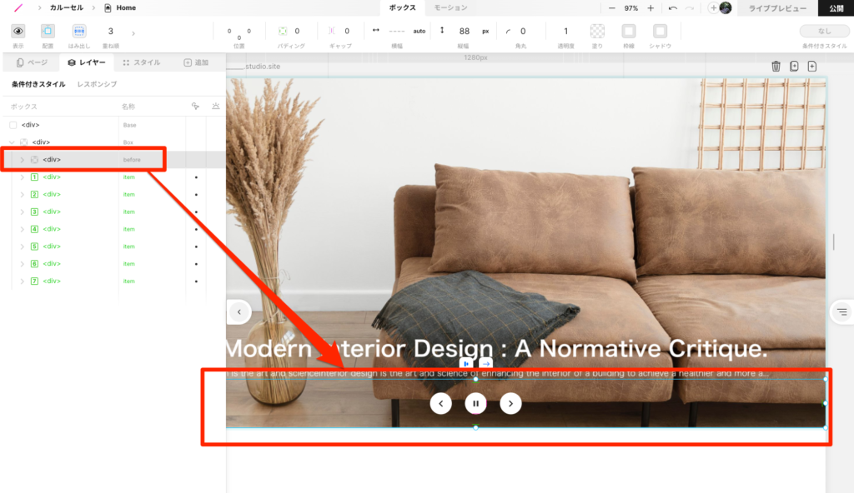Click the ギャップ gap icon
854x493 pixels.
click(x=332, y=31)
